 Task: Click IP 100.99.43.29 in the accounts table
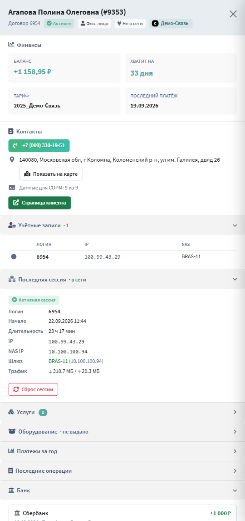coord(102,257)
